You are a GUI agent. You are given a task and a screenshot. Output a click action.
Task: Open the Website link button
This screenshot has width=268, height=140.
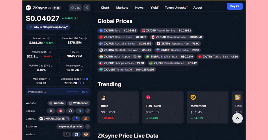coord(57,103)
